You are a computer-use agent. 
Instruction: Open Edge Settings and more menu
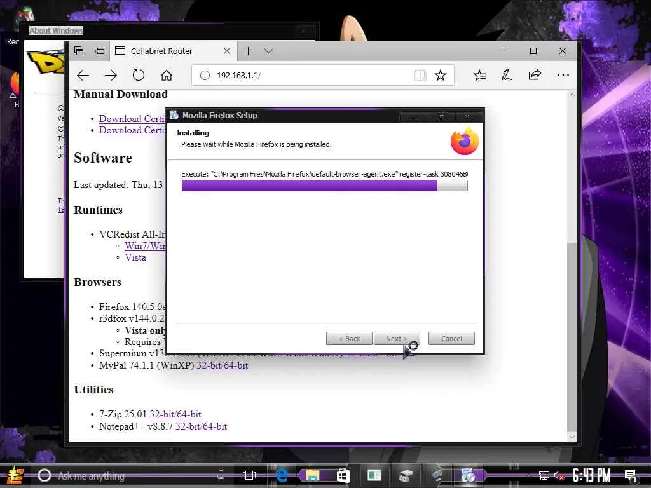(563, 75)
